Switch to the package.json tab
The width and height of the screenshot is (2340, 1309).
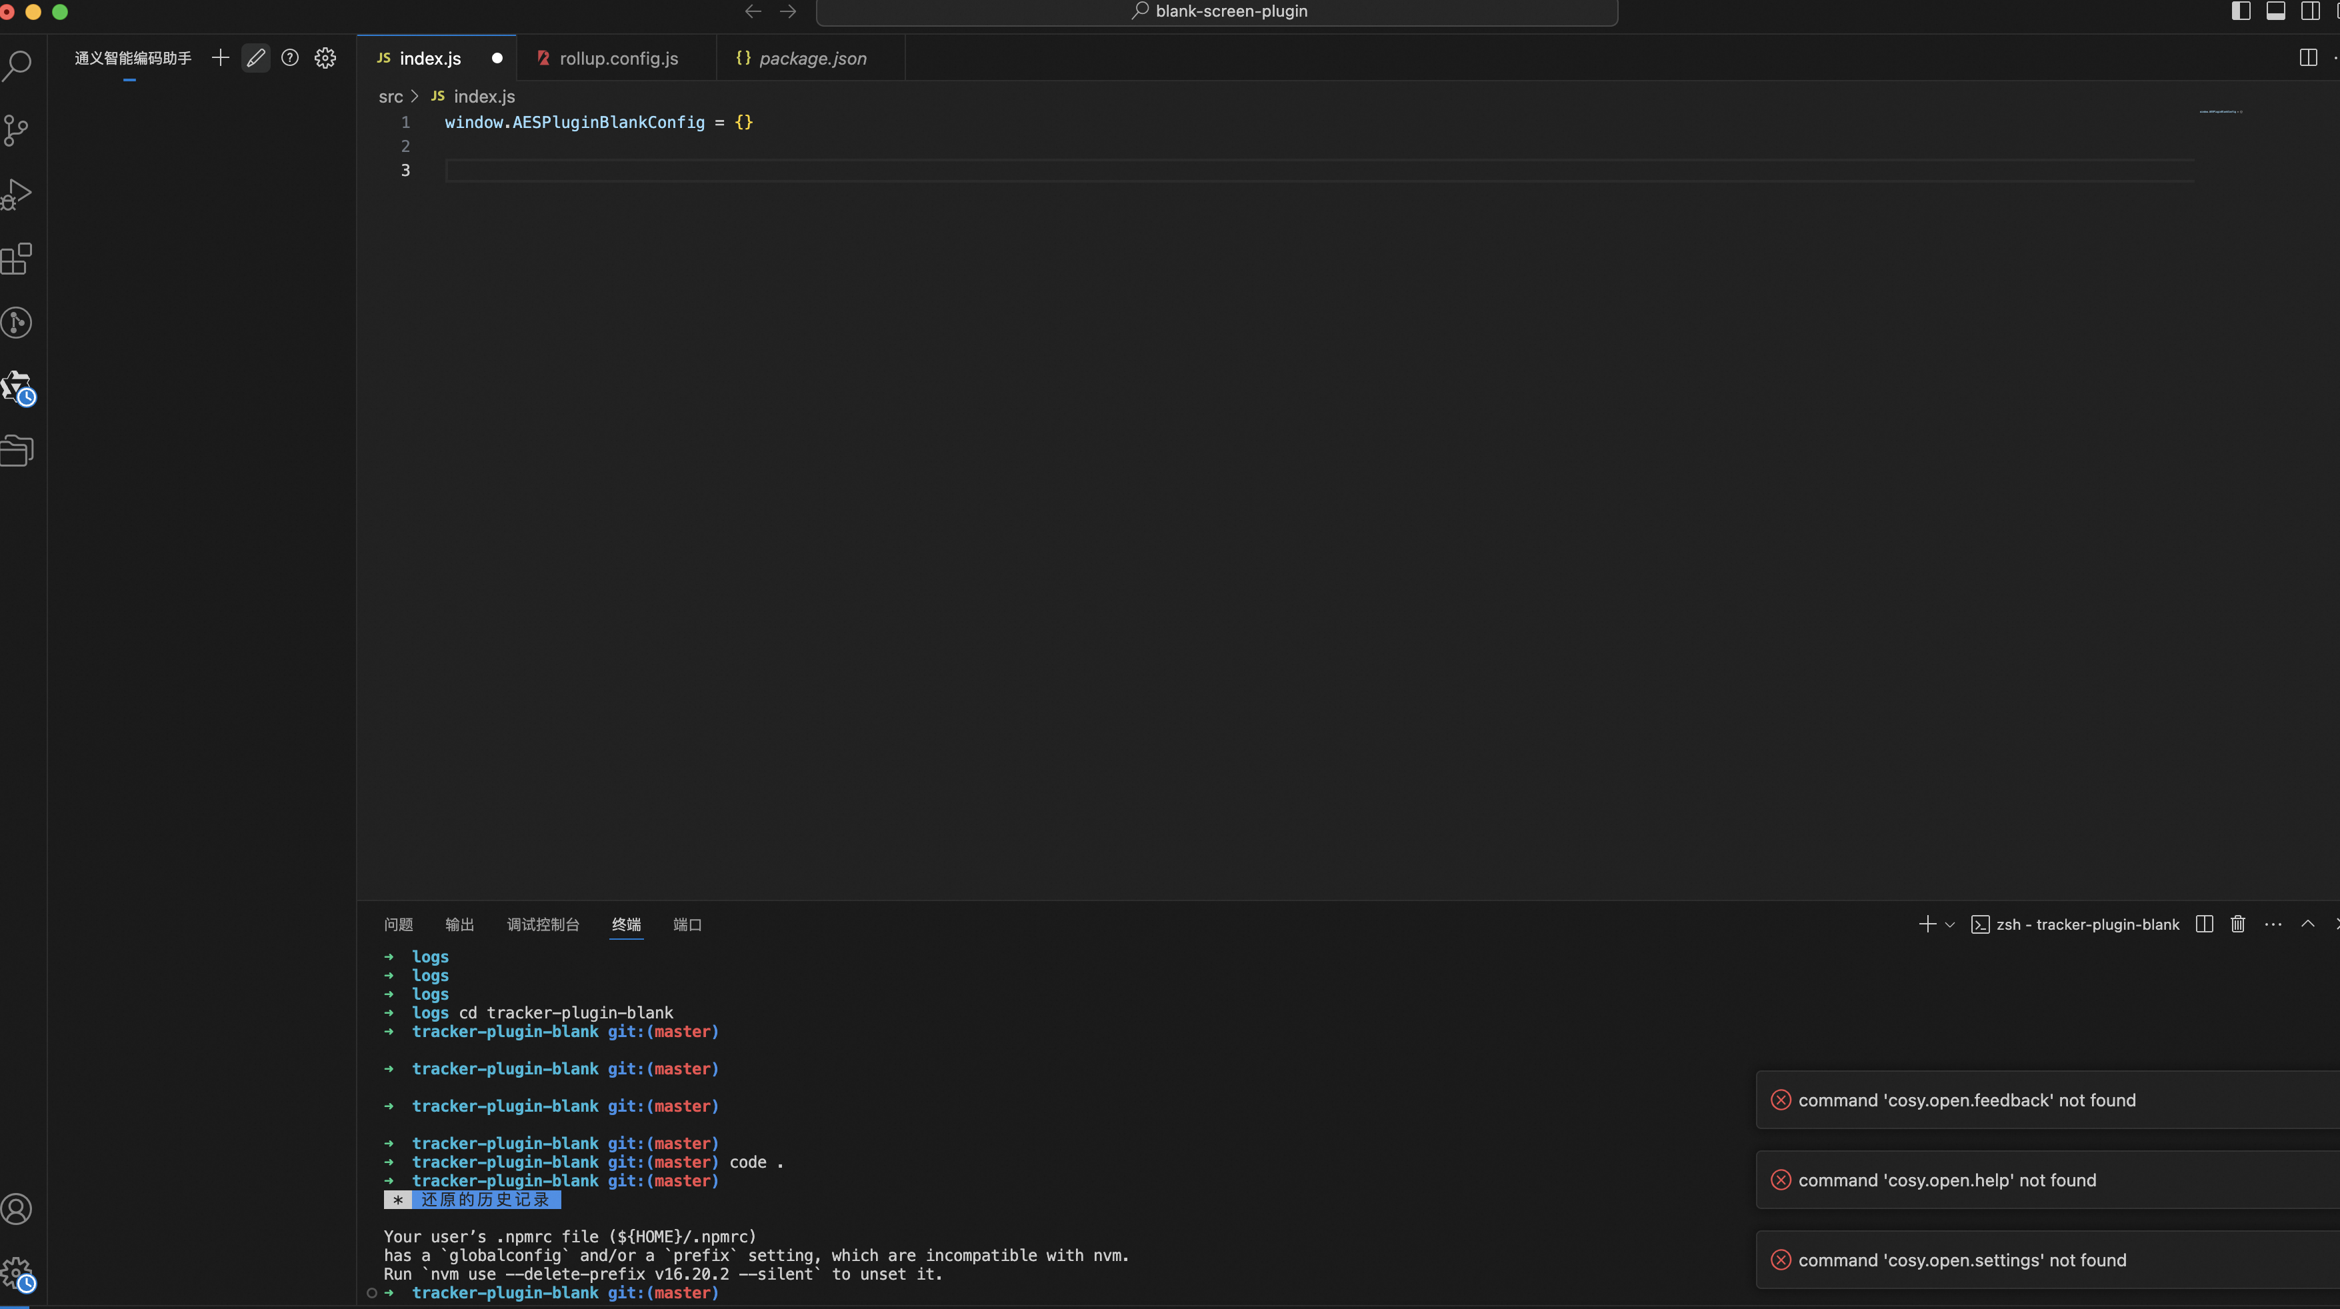pyautogui.click(x=811, y=58)
